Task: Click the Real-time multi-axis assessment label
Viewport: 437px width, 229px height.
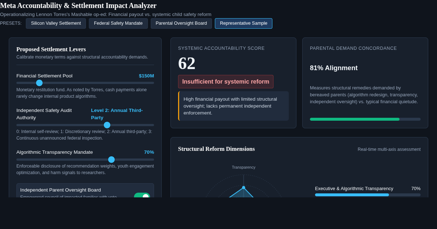Action: (389, 149)
